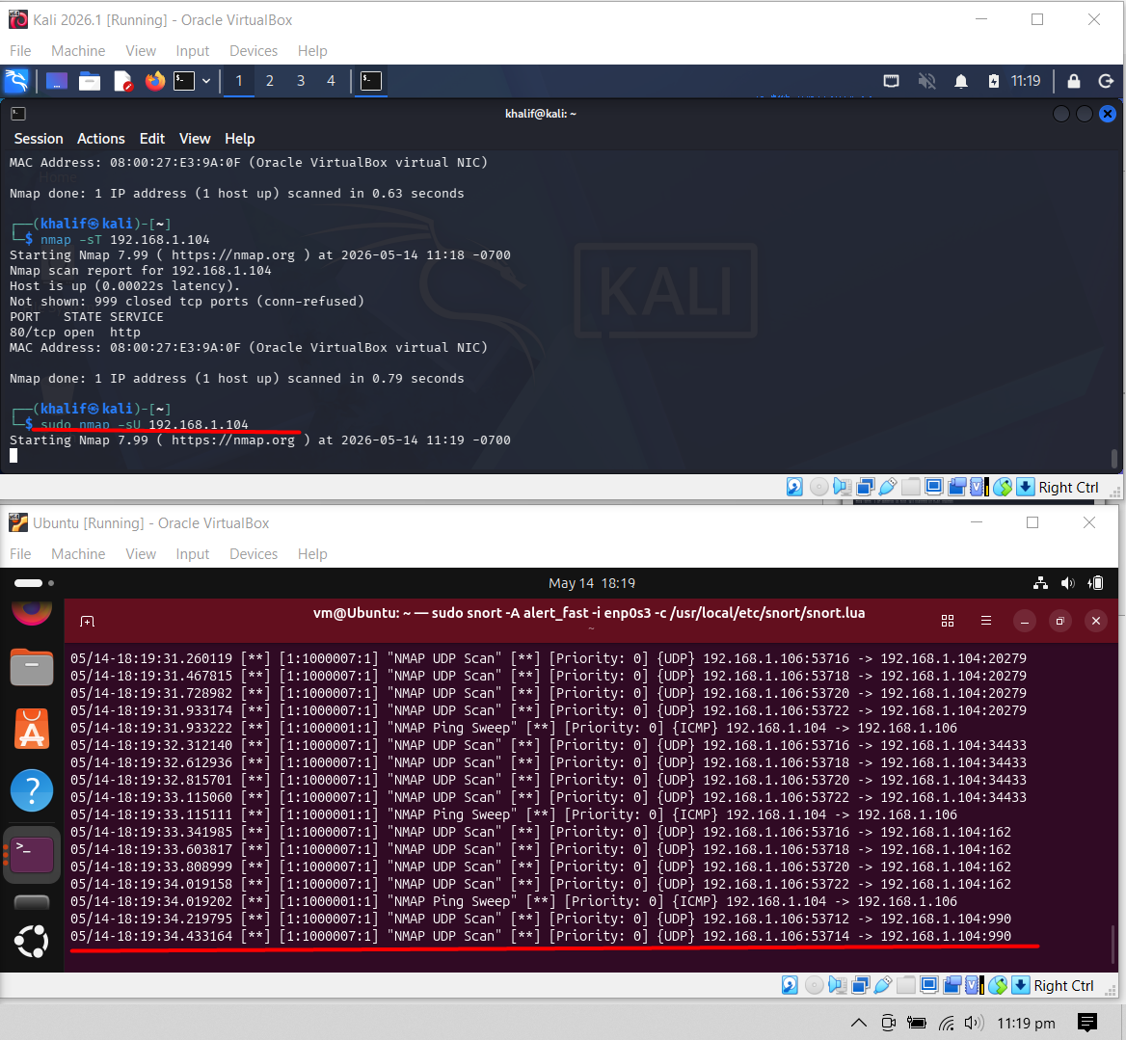The image size is (1126, 1040).
Task: Open Ubuntu battery status tray icon
Action: coord(1096,583)
